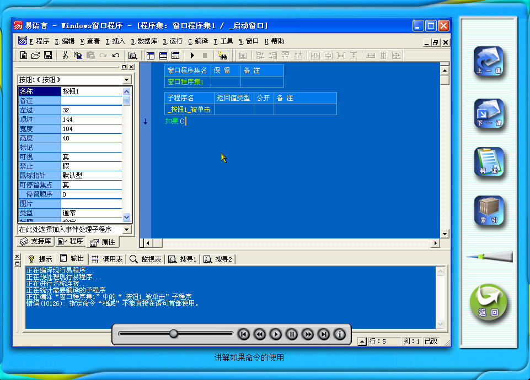
Task: Click the 可视 property value 真
Action: (91, 157)
